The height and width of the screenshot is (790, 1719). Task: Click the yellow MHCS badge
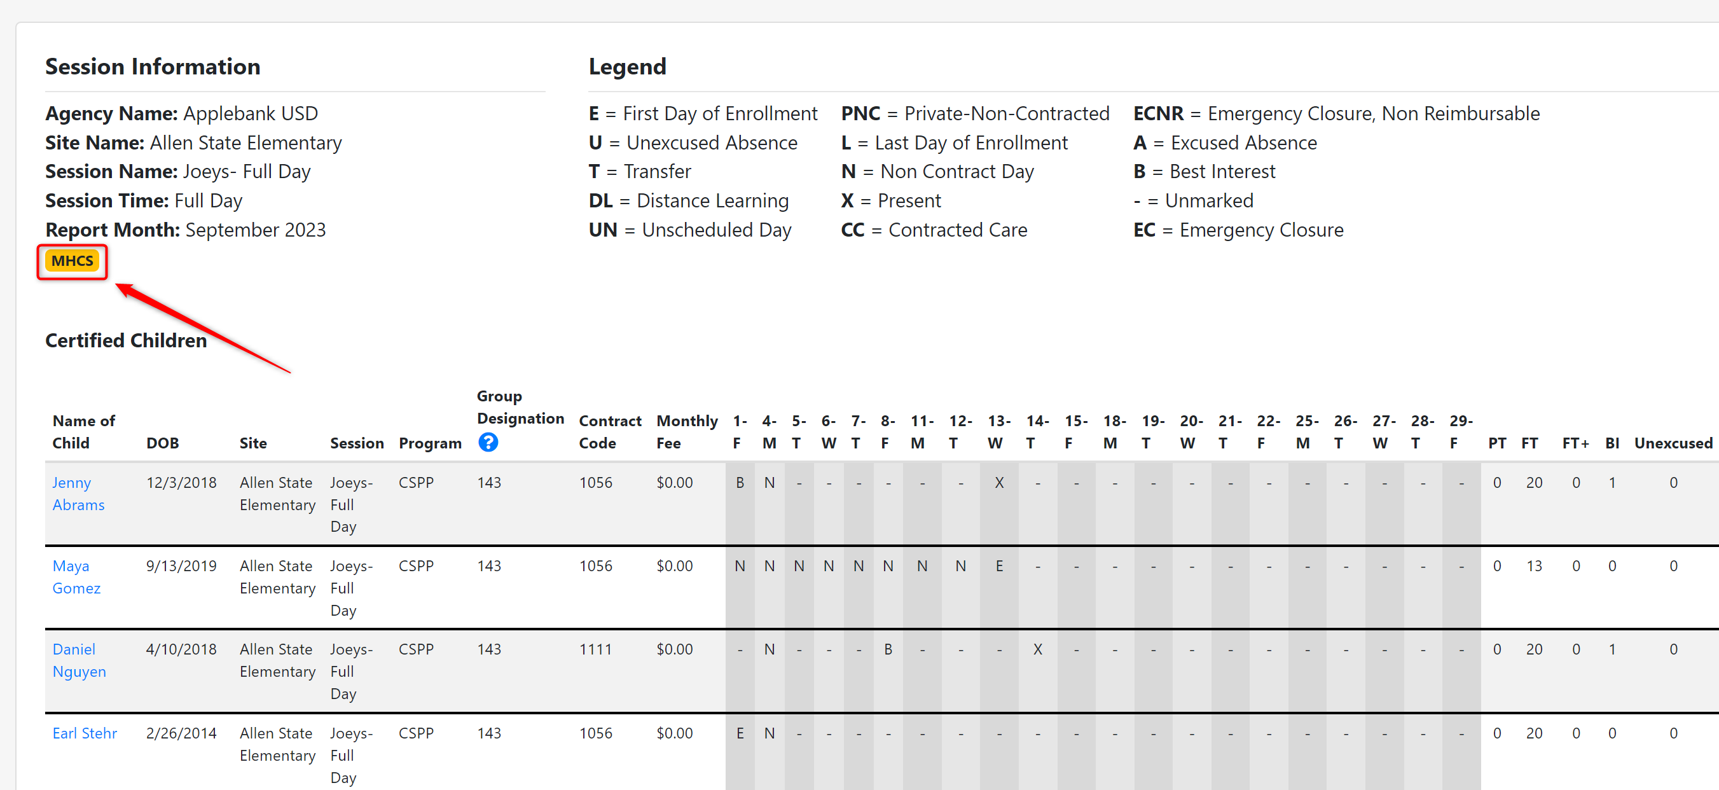(x=72, y=261)
